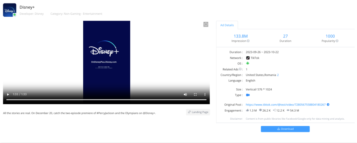
Task: Click the date range 2023-09-26 ~ 2023-10-22
Action: click(262, 52)
